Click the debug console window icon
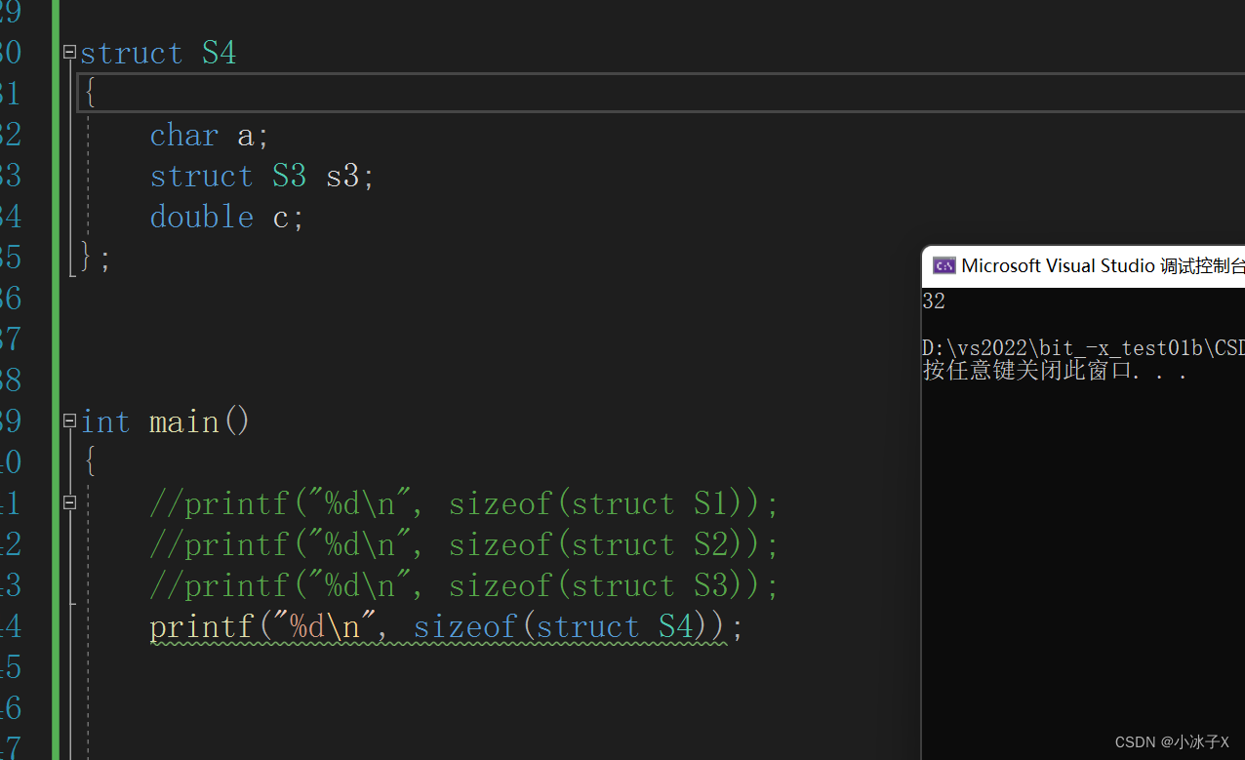Image resolution: width=1245 pixels, height=760 pixels. (x=944, y=265)
